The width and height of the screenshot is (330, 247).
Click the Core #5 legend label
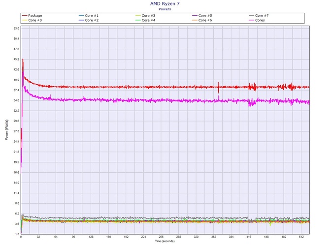[x=205, y=16]
